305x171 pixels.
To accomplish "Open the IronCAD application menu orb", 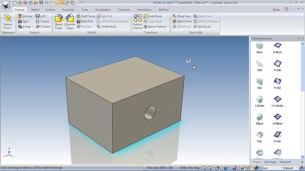I will (x=6, y=5).
